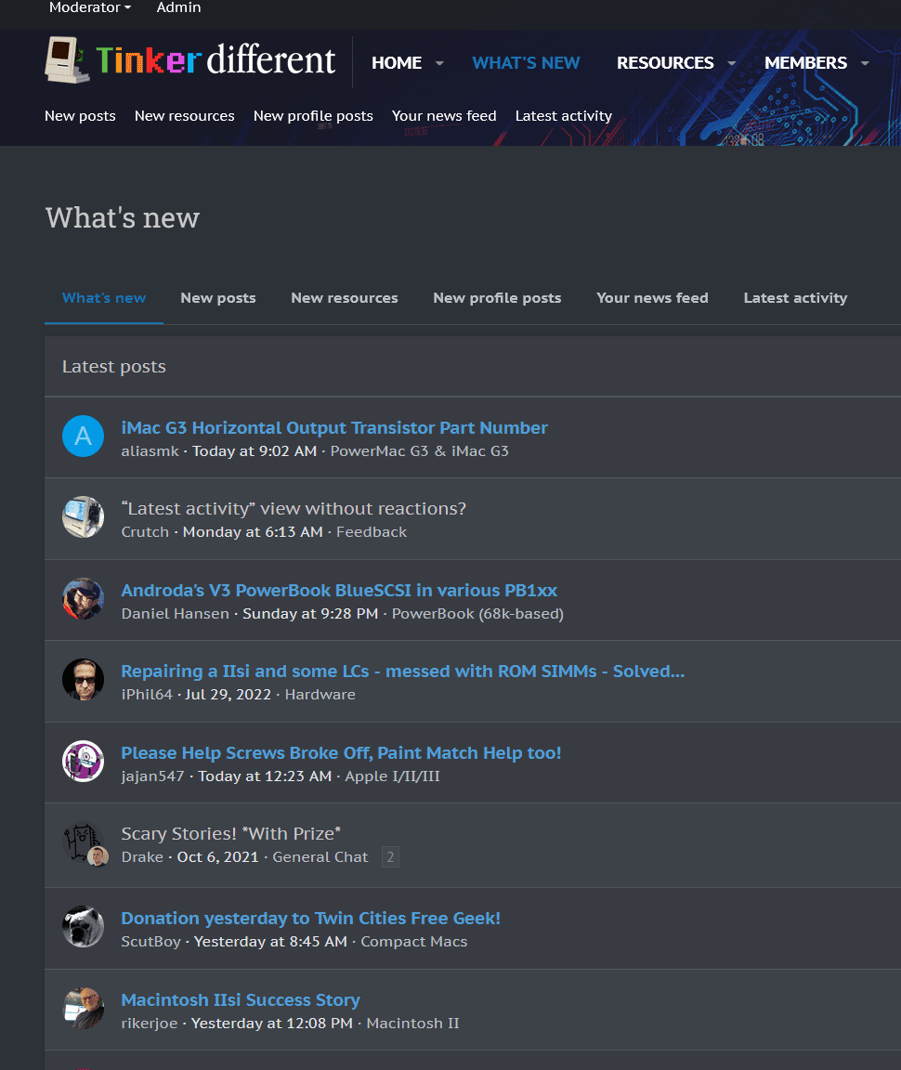Open the Macintosh IIsi Success Story thread
This screenshot has width=901, height=1070.
(x=241, y=1000)
